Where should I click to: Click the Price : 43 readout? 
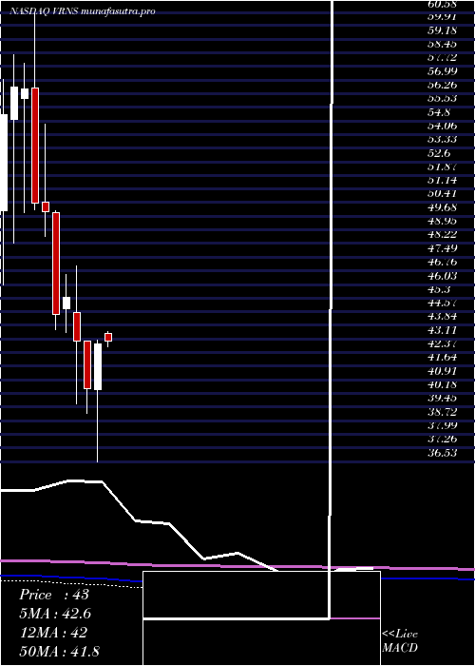(54, 595)
